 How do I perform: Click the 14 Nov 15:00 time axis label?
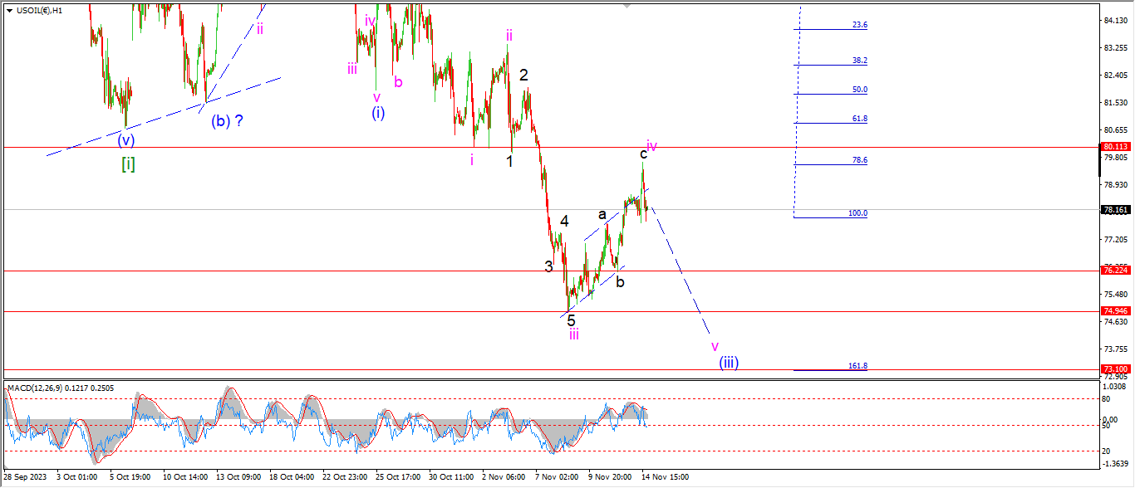point(664,477)
